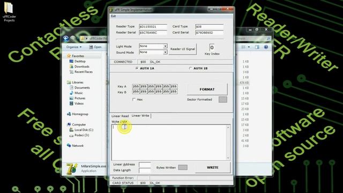Click the last Key B byte field
This screenshot has height=193, width=343.
click(174, 92)
